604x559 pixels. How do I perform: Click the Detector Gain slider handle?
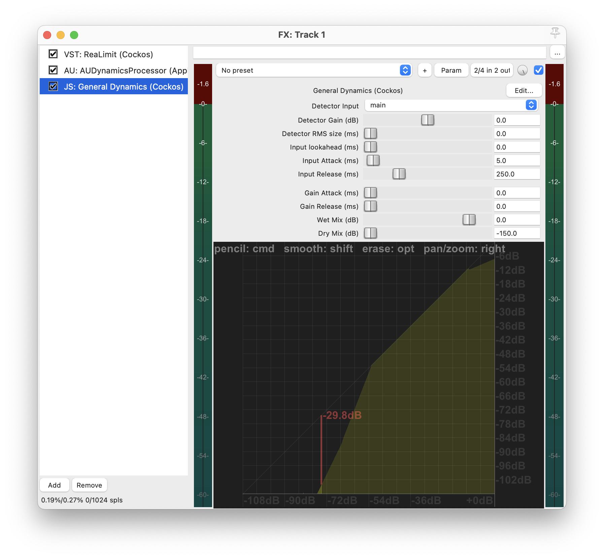click(428, 120)
